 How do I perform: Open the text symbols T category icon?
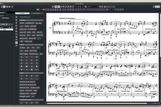coord(16,46)
